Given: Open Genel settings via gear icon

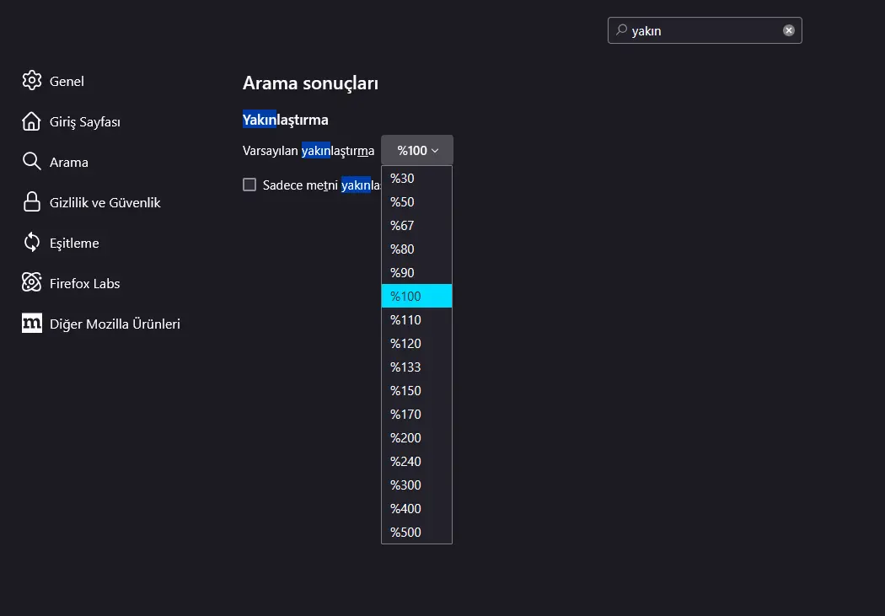Looking at the screenshot, I should (32, 81).
